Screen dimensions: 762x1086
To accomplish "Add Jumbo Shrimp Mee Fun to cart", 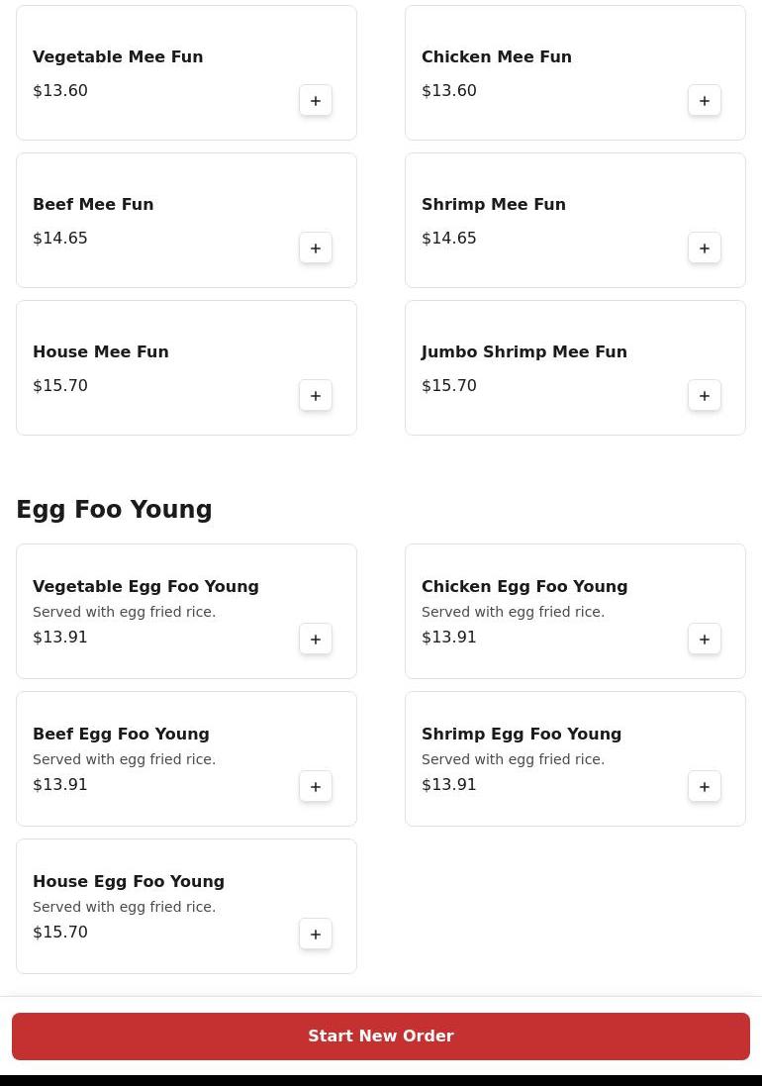I will point(705,396).
